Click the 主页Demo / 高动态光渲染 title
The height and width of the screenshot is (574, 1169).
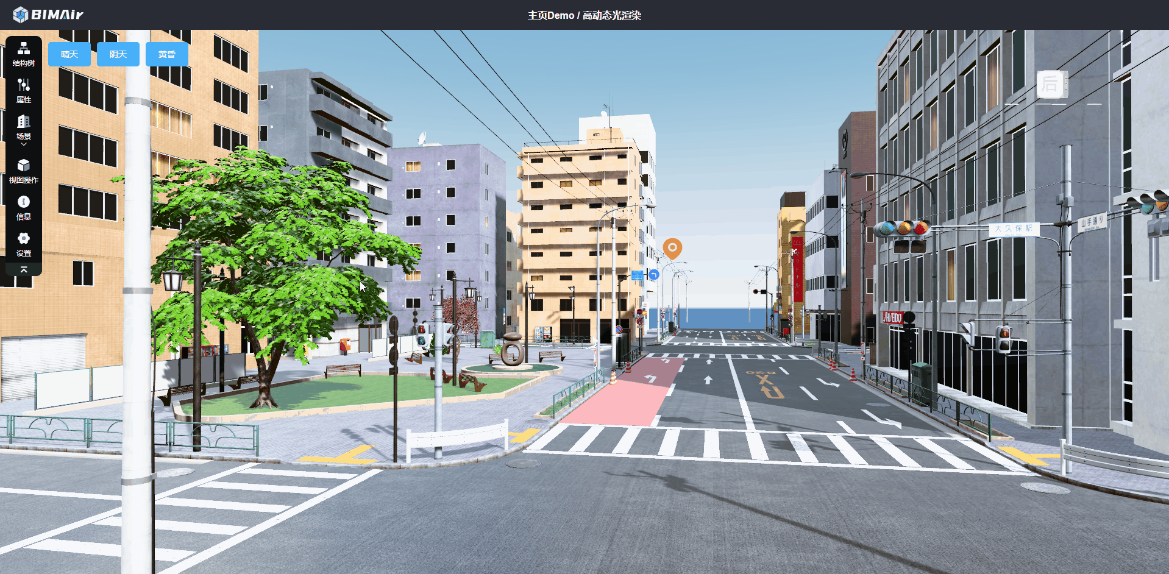pos(584,15)
